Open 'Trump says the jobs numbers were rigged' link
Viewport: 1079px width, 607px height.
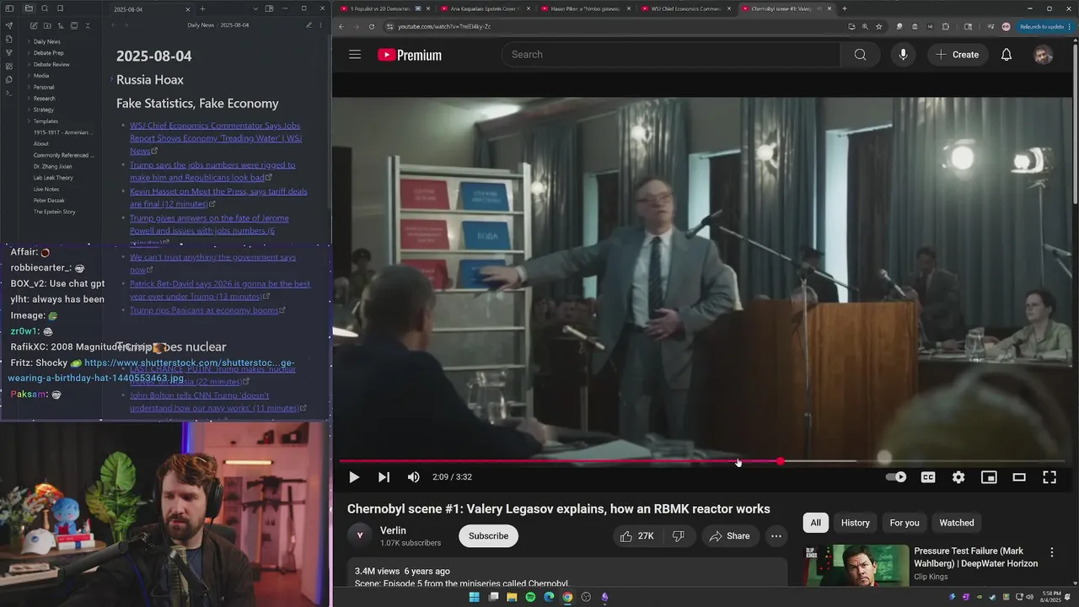pos(212,171)
